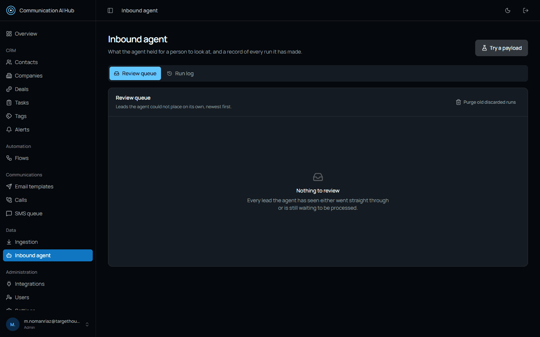Screen dimensions: 540x337
Task: Toggle dark mode with the moon icon
Action: (508, 10)
